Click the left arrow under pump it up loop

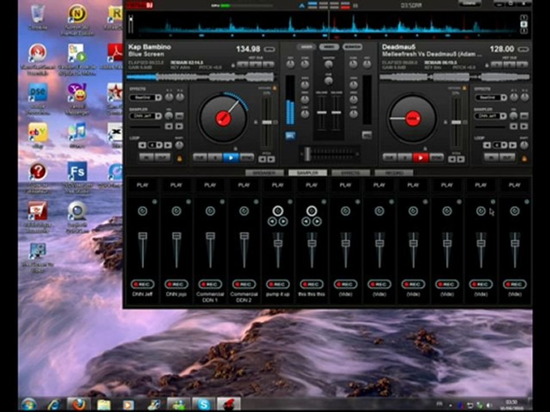point(272,221)
